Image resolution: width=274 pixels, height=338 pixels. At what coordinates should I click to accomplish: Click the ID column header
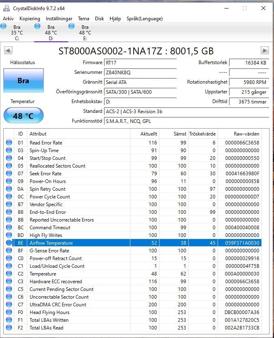click(20, 133)
